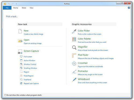Image resolution: width=134 pixels, height=100 pixels.
Task: Select Fixed Region capture link
Action: click(x=28, y=76)
